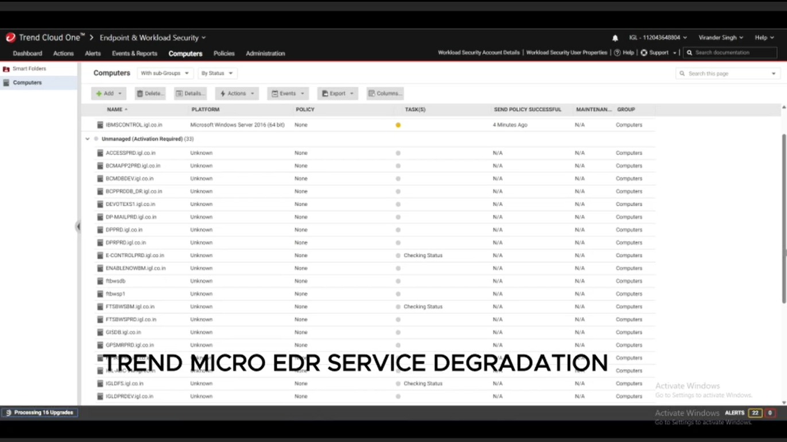Collapse the left sidebar with arrow handle
787x442 pixels.
[78, 227]
